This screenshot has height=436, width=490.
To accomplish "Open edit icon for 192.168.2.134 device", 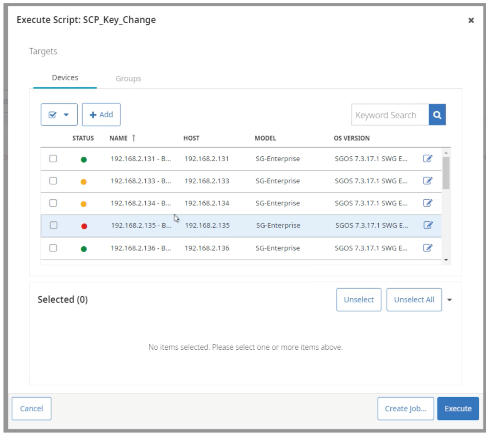I will point(427,203).
